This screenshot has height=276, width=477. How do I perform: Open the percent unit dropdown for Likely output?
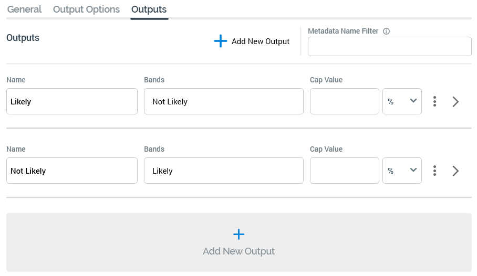(x=402, y=101)
